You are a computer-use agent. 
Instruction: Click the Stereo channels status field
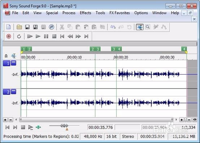click(x=128, y=137)
